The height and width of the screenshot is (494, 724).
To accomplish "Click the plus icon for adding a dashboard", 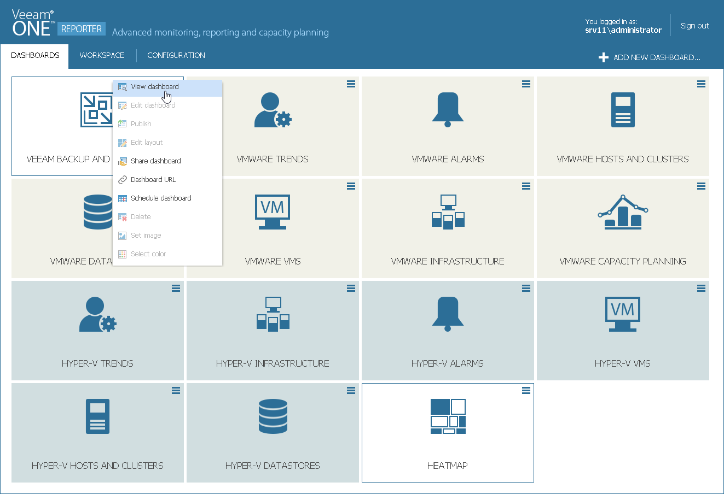I will 603,57.
